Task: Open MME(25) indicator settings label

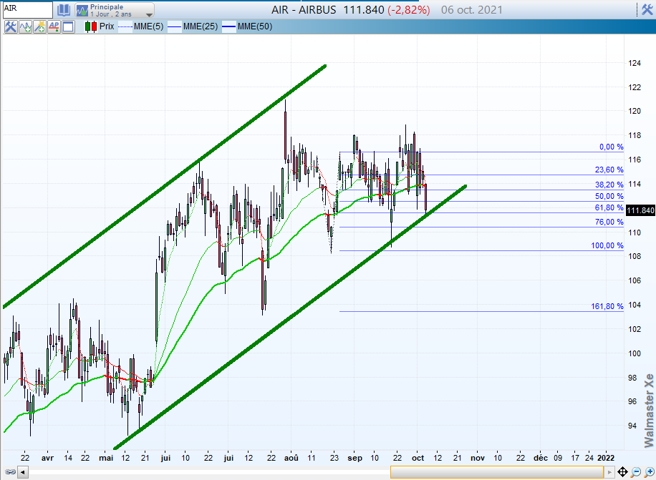Action: click(x=201, y=26)
